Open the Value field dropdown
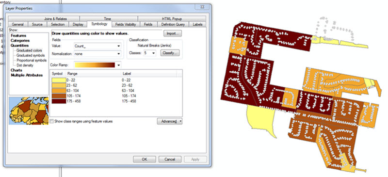The width and height of the screenshot is (388, 177). pyautogui.click(x=119, y=46)
